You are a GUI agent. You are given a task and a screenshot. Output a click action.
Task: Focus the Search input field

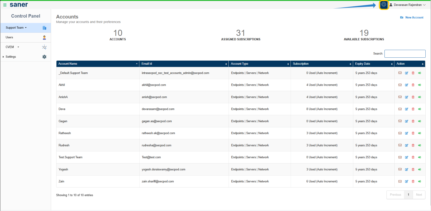point(405,54)
